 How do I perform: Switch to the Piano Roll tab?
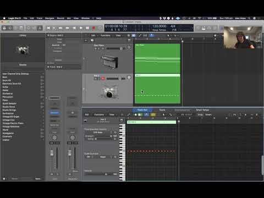142,110
